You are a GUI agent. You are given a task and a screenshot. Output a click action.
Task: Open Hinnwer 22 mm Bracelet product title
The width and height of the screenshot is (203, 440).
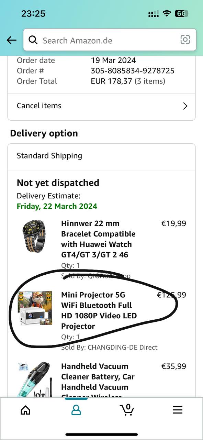click(x=99, y=239)
